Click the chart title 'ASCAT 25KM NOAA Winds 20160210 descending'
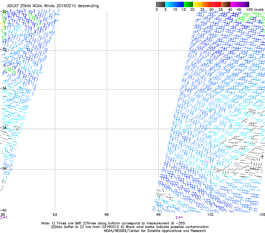Viewport: 265px width, 233px height. tap(53, 6)
